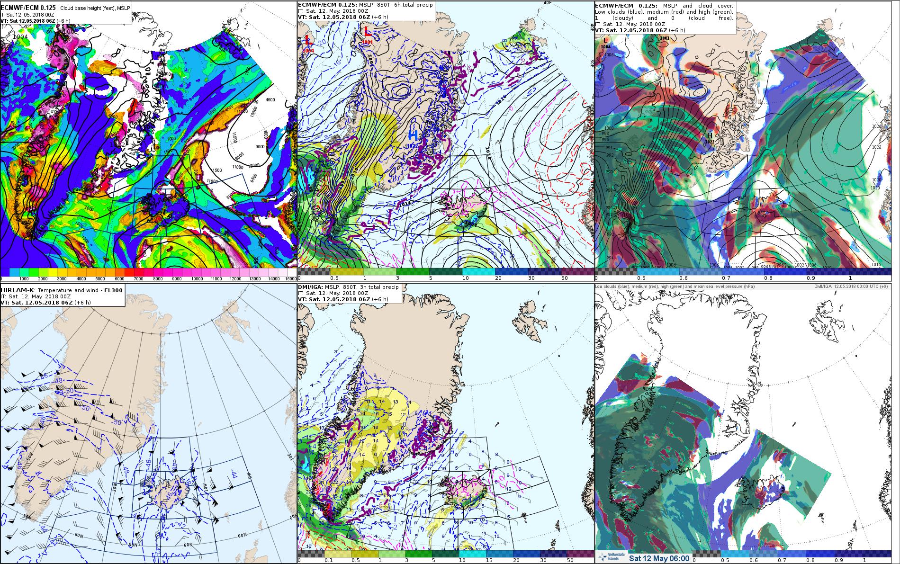Click the H 1022 label on the ECMWF cloud cover map
This screenshot has width=900, height=564.
pyautogui.click(x=710, y=138)
